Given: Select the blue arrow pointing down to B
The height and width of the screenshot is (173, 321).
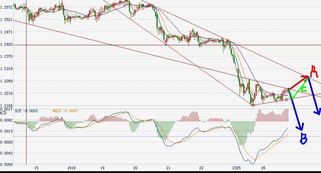Looking at the screenshot, I should point(296,111).
